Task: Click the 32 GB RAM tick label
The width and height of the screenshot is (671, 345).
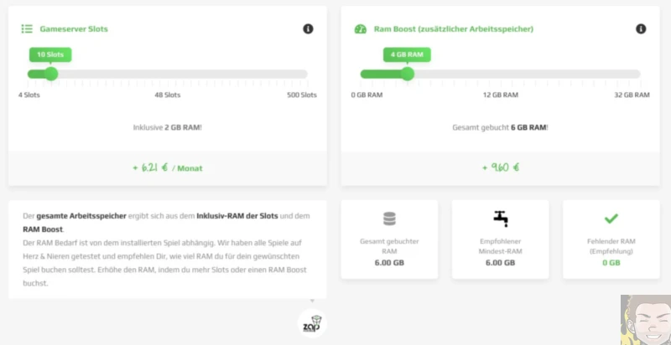Action: coord(632,95)
